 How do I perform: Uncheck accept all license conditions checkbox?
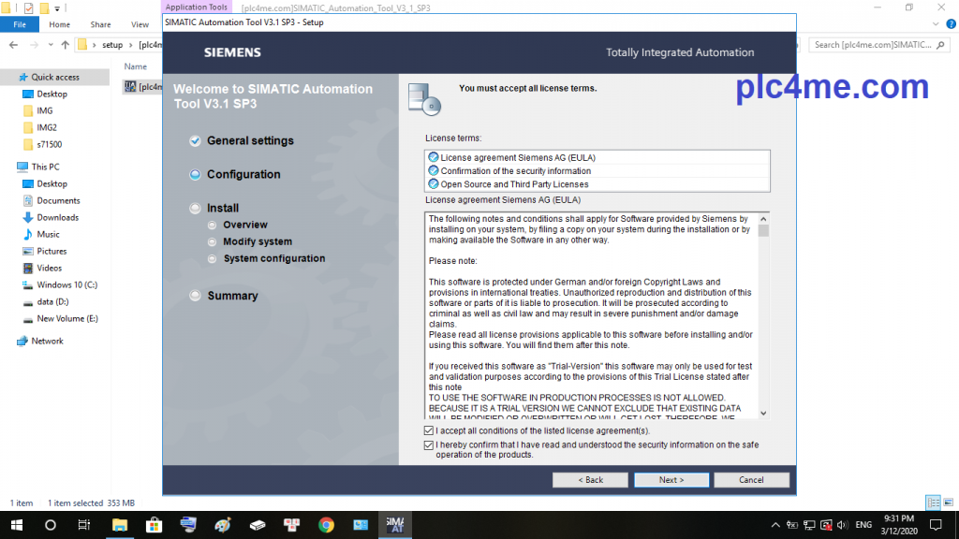pos(429,430)
